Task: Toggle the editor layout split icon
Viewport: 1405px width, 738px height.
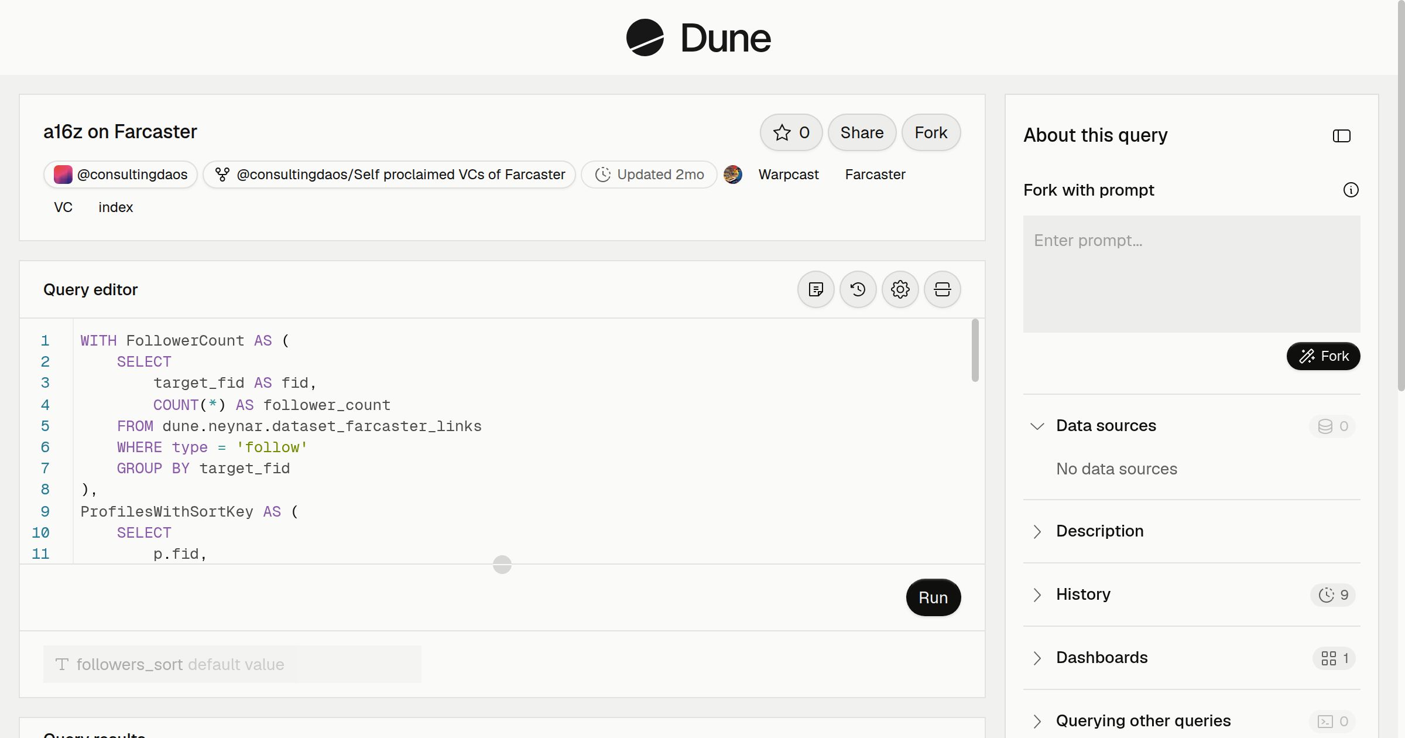Action: [x=943, y=289]
